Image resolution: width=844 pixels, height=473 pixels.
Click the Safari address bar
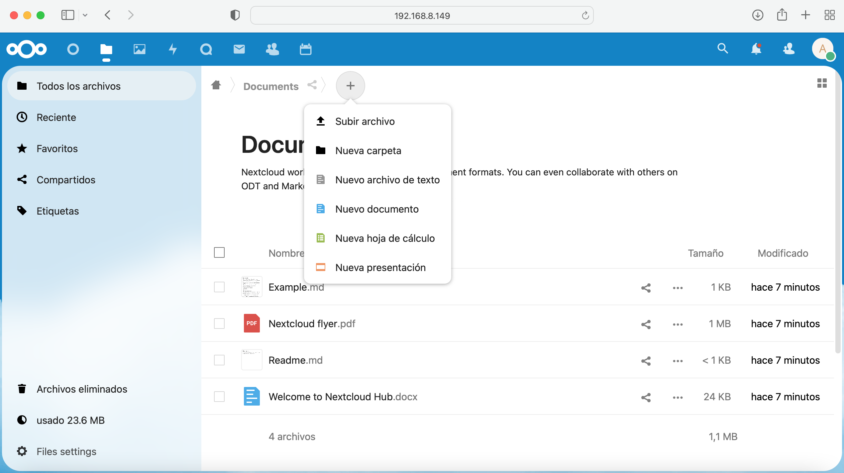pyautogui.click(x=422, y=16)
